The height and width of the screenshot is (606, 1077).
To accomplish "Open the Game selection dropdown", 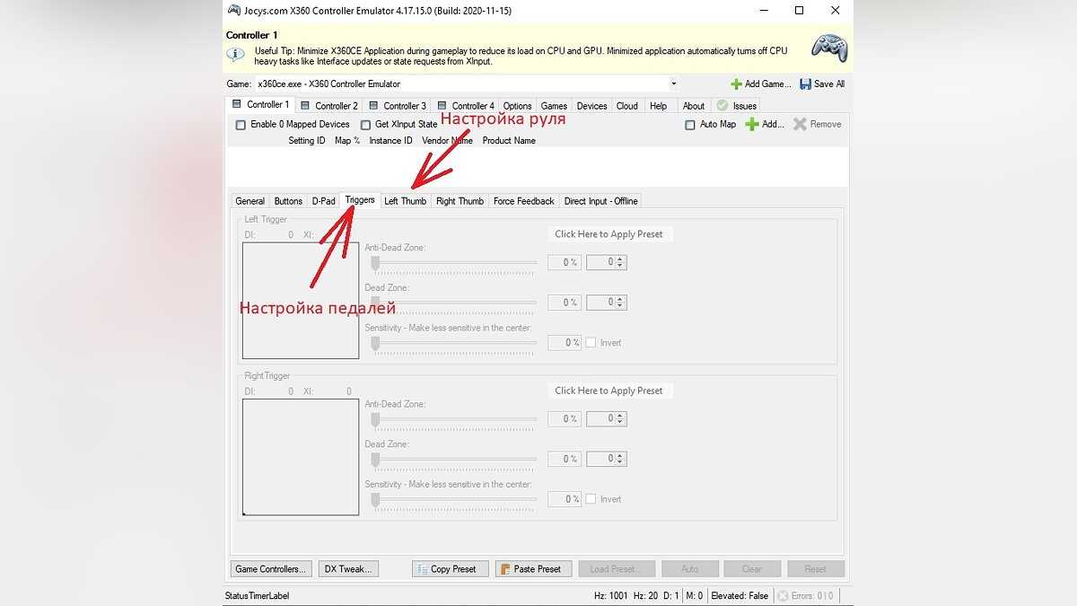I will pos(673,84).
